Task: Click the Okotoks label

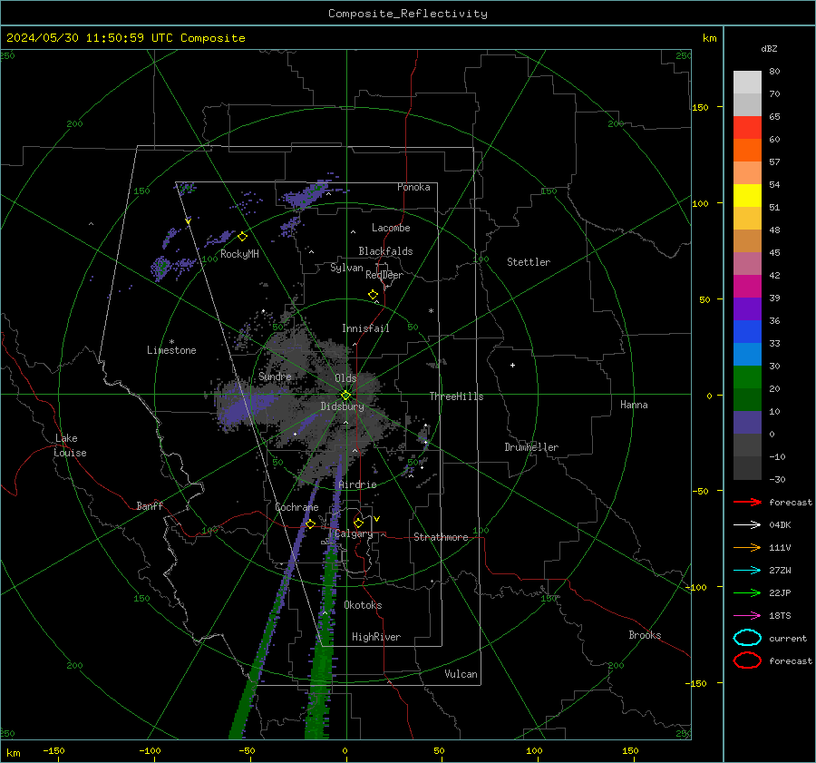Action: tap(363, 605)
